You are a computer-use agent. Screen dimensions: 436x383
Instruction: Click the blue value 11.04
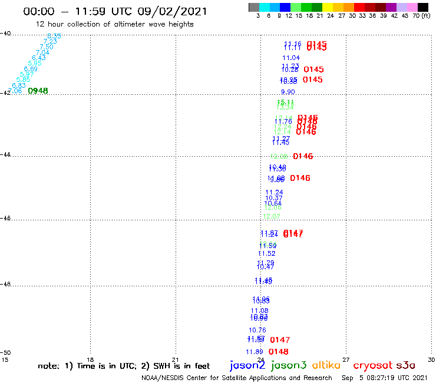coord(291,58)
